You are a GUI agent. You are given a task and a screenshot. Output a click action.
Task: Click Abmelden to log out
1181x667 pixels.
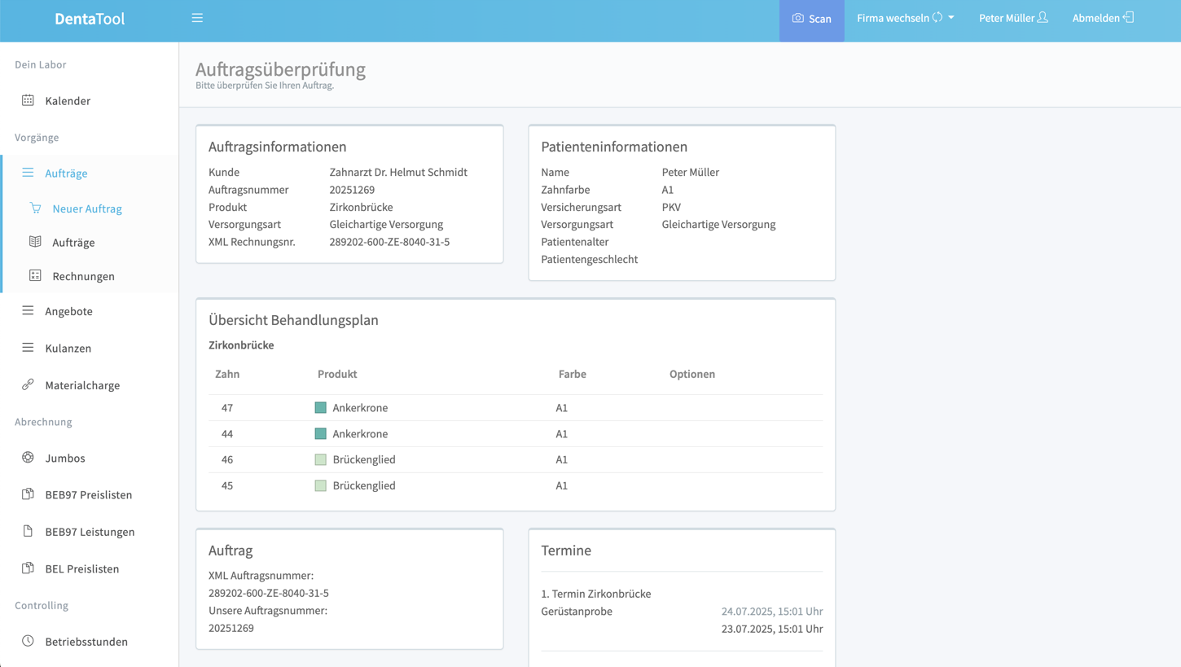[x=1102, y=18]
